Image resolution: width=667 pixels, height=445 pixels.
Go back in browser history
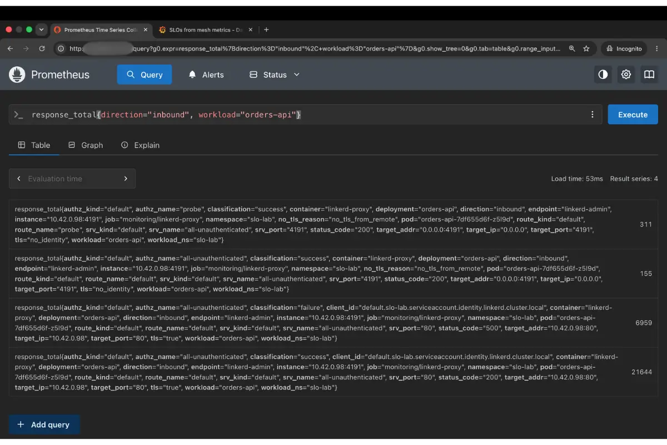[10, 49]
